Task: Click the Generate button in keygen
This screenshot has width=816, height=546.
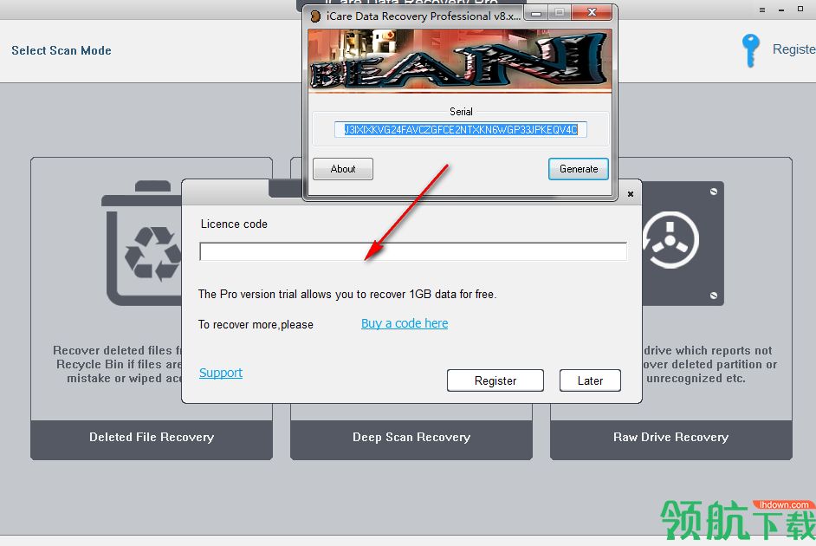Action: tap(578, 169)
